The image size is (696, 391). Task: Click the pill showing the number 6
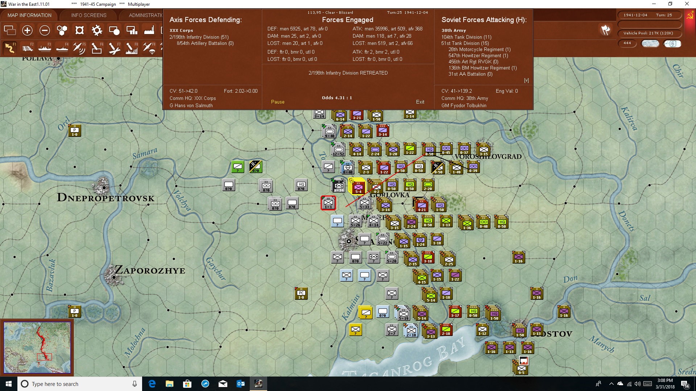point(672,43)
